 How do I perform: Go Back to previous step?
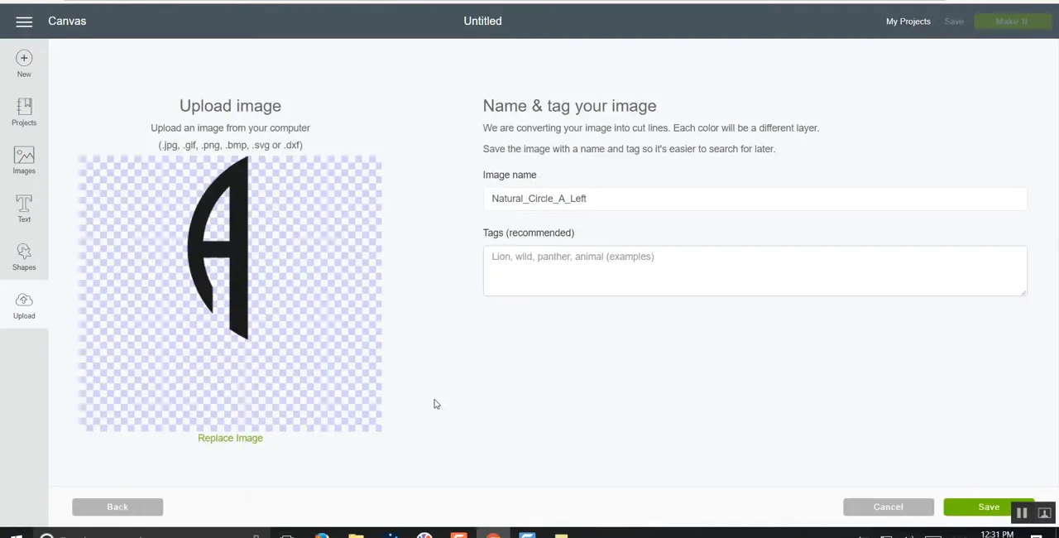(117, 507)
